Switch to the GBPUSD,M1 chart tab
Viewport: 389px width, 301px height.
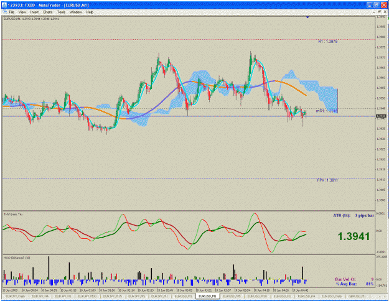click(x=357, y=296)
